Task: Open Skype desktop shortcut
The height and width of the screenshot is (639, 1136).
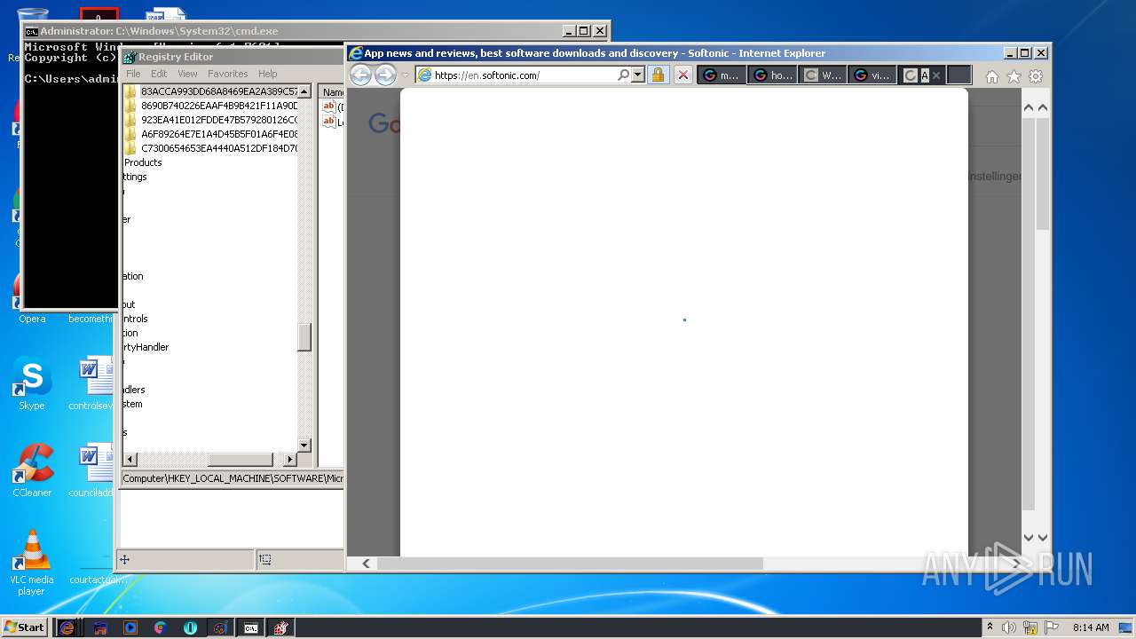Action: coord(32,383)
